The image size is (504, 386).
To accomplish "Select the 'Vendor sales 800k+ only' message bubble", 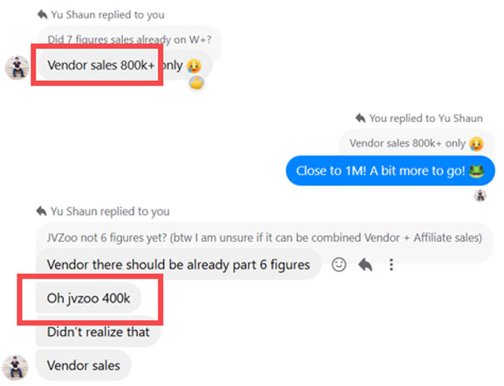I will click(124, 65).
